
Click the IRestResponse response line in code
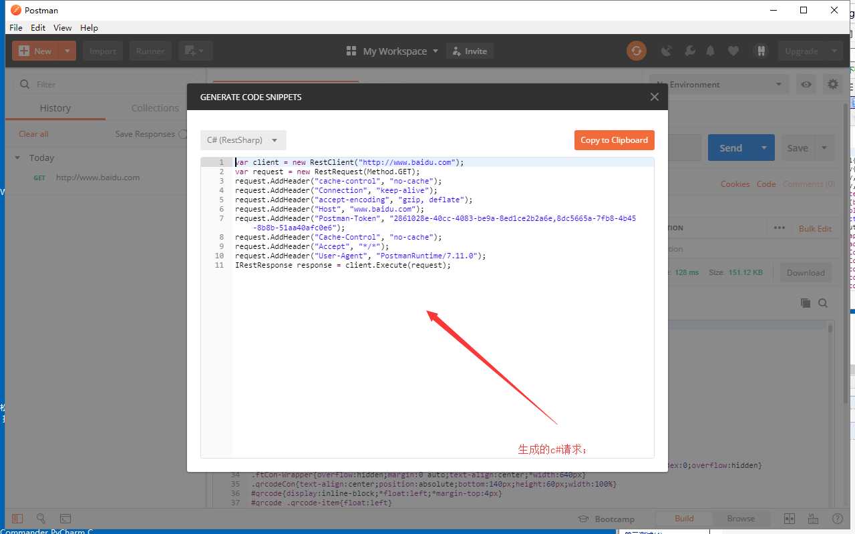(x=343, y=265)
